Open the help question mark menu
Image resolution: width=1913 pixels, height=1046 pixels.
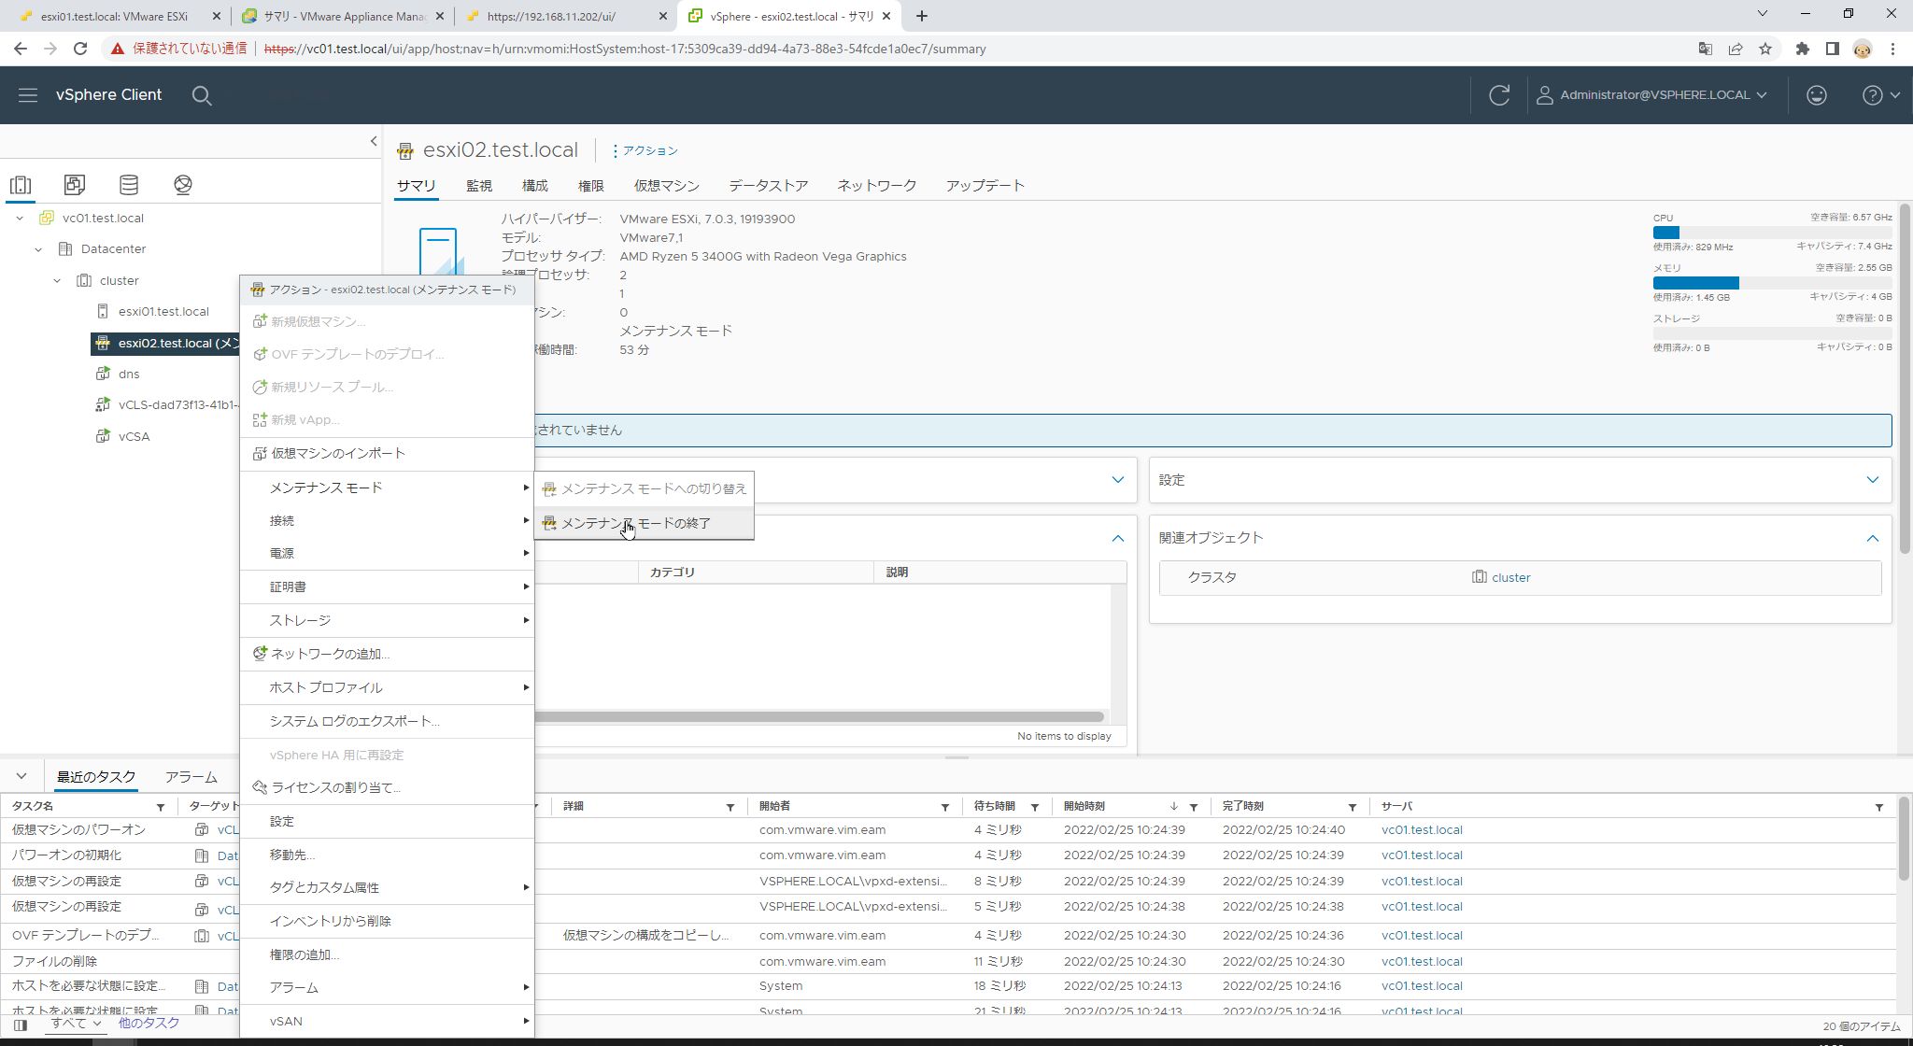point(1880,94)
